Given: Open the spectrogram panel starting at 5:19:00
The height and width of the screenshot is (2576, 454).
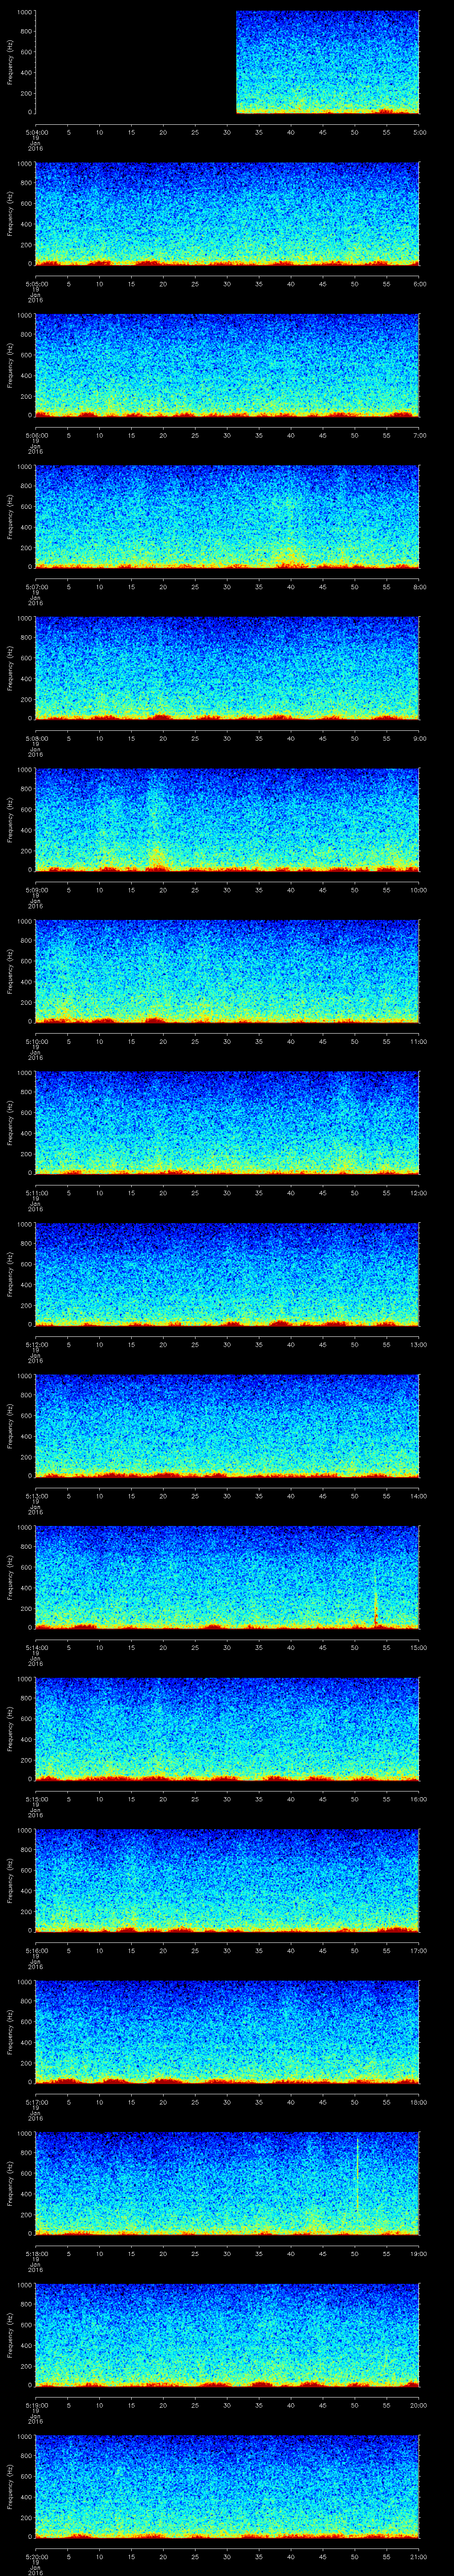Looking at the screenshot, I should click(227, 2335).
